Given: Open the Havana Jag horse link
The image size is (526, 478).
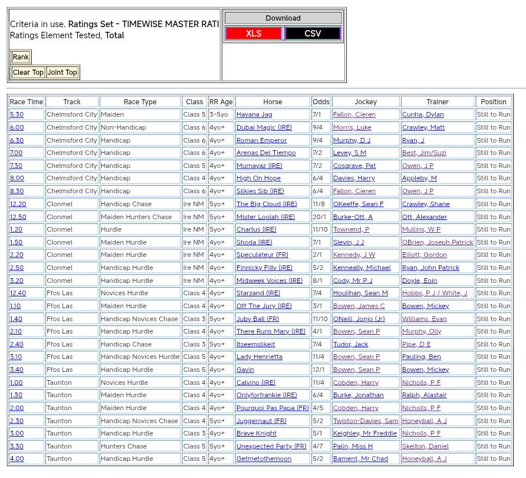Looking at the screenshot, I should coord(254,114).
